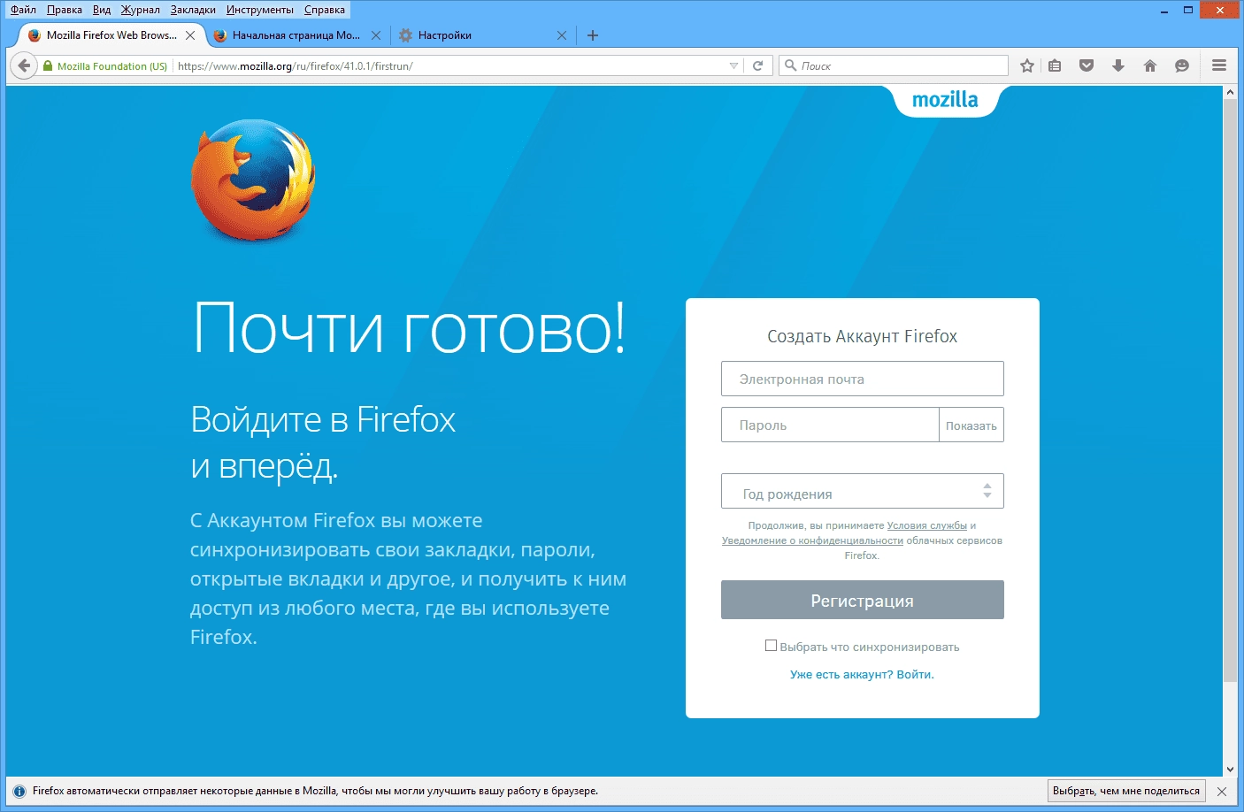Focus the Пароль input field
The width and height of the screenshot is (1244, 812).
[x=830, y=425]
